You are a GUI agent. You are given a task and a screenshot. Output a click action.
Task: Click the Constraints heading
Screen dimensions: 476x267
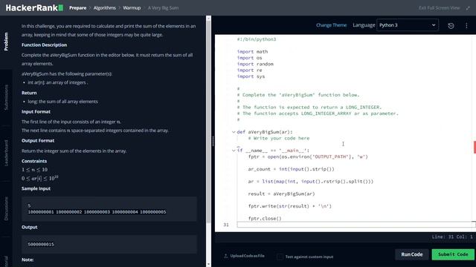[34, 161]
